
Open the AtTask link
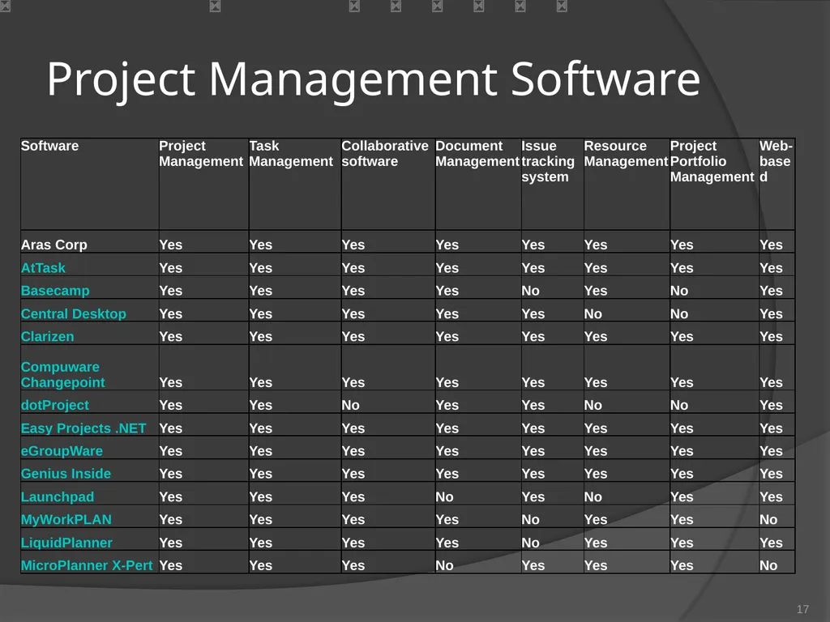43,267
